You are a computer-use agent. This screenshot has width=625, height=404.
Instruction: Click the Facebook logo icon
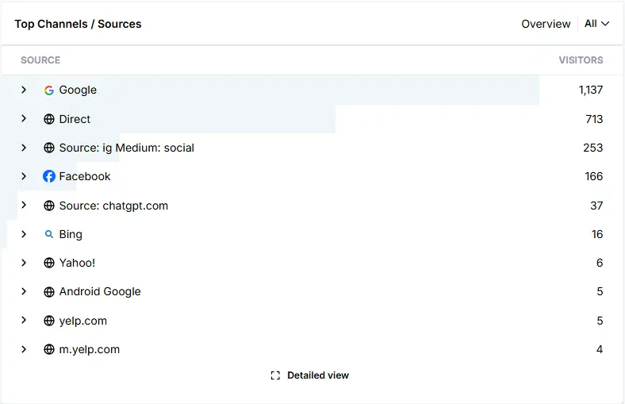pos(49,176)
